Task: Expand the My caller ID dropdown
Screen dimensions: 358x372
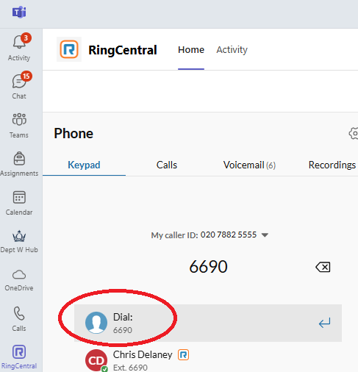Action: [265, 235]
